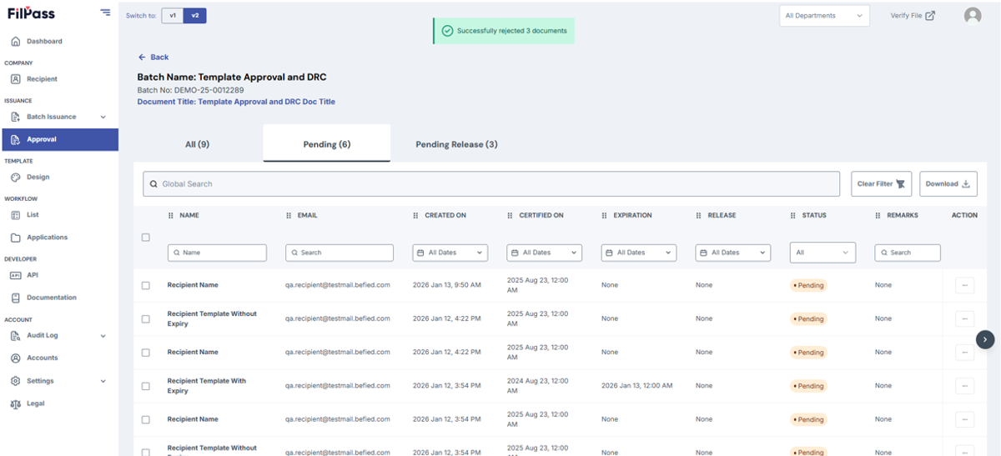
Task: Open the Design template icon in the sidebar
Action: coord(15,177)
